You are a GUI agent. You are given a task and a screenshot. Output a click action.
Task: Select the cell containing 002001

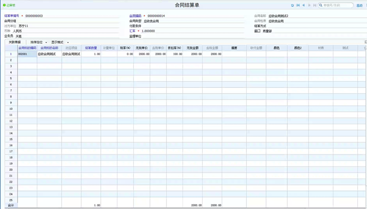[x=27, y=54]
